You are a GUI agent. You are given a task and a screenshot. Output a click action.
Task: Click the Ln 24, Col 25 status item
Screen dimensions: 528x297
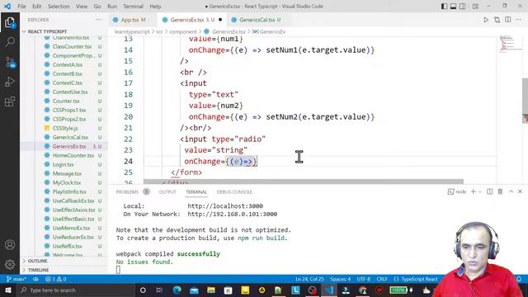pyautogui.click(x=309, y=279)
